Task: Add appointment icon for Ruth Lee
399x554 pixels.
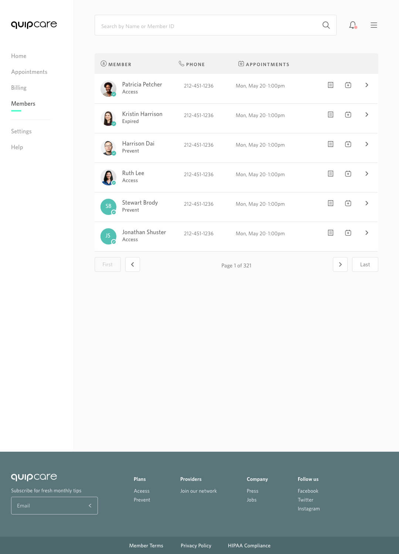Action: [348, 174]
